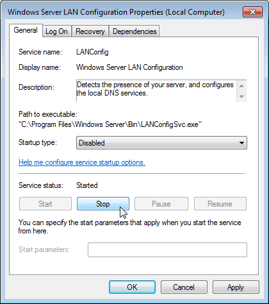Open the Recovery tab
This screenshot has height=304, width=269.
point(90,31)
